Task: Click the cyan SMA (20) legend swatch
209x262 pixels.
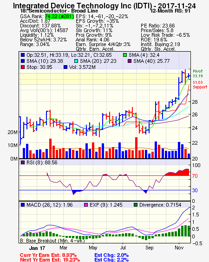Action: pos(76,61)
